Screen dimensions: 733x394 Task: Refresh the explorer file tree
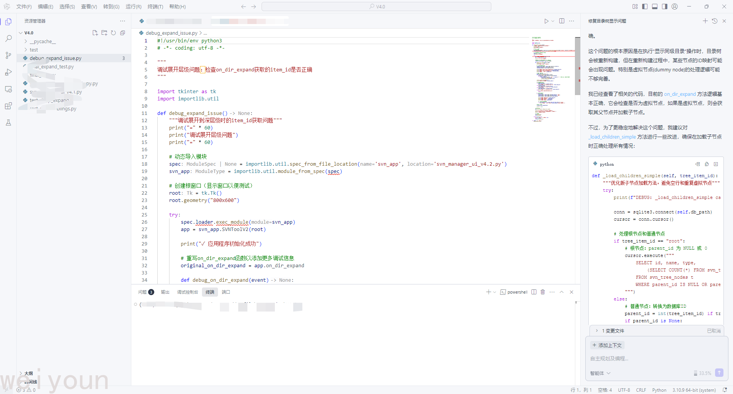pyautogui.click(x=113, y=33)
